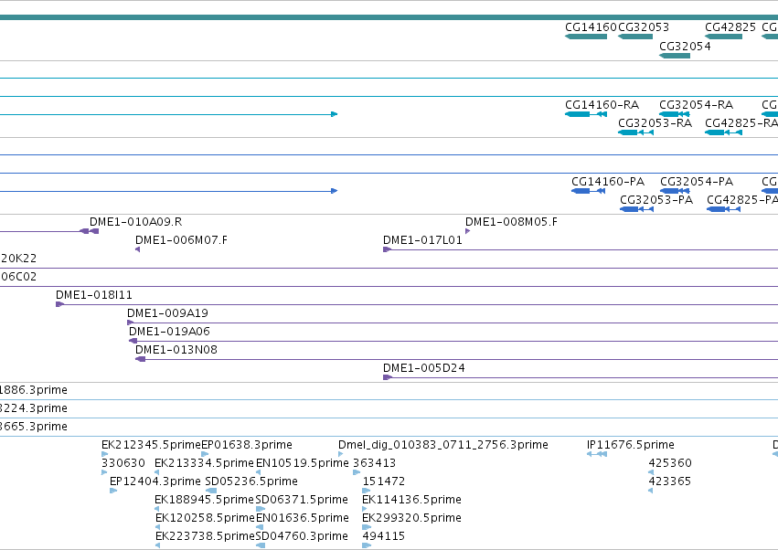Viewport: 778px width, 550px height.
Task: Click the CG14160 gene label
Action: tap(591, 26)
